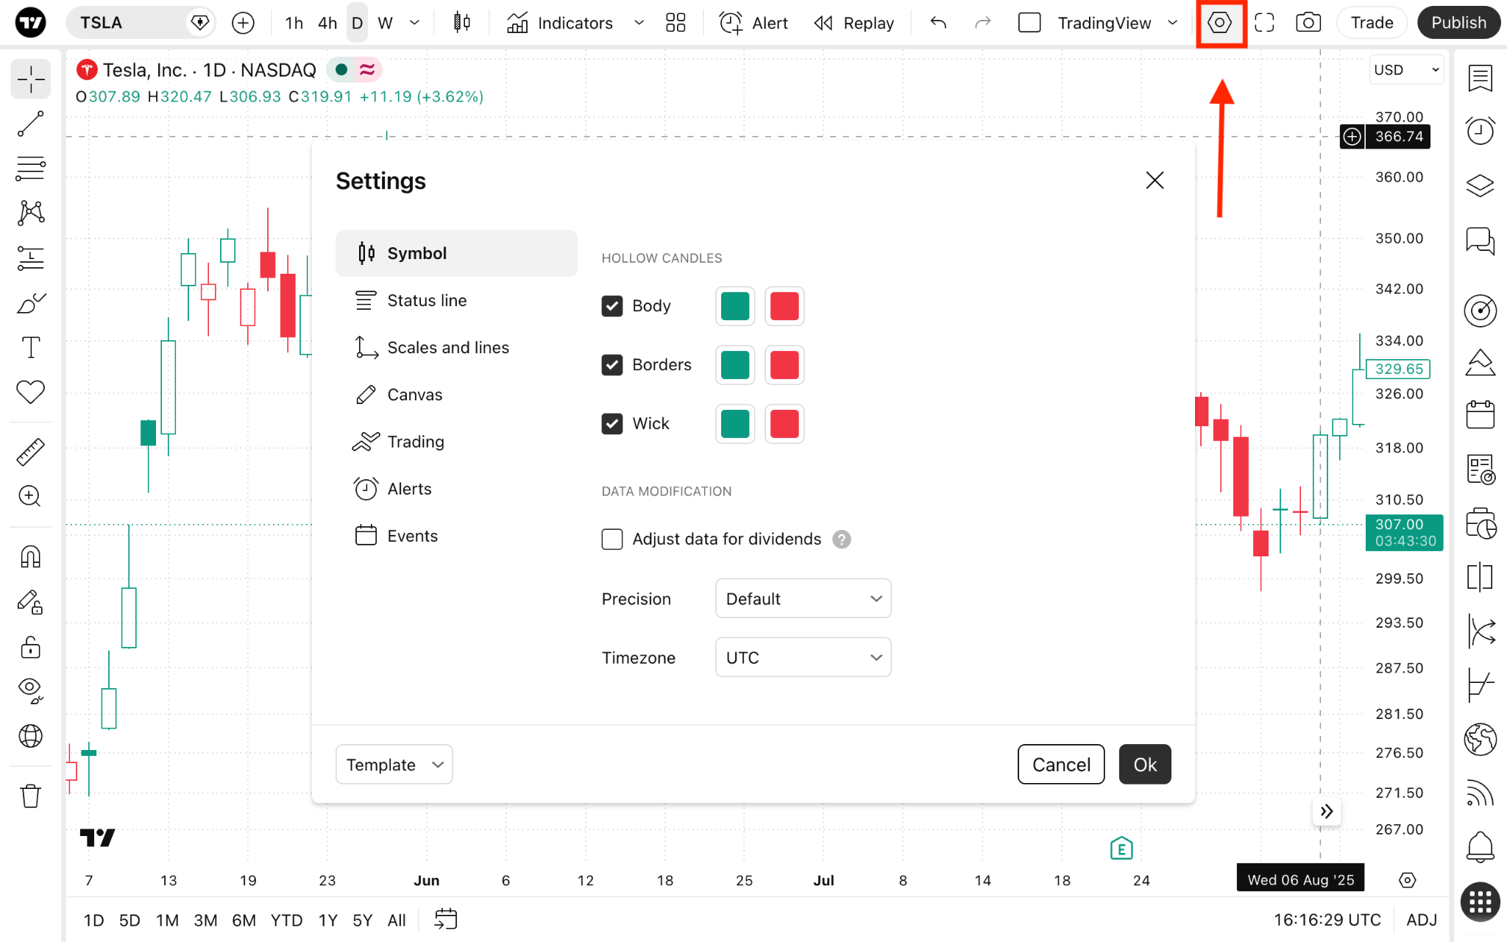This screenshot has width=1507, height=942.
Task: Enable Adjust data for dividends
Action: click(x=611, y=539)
